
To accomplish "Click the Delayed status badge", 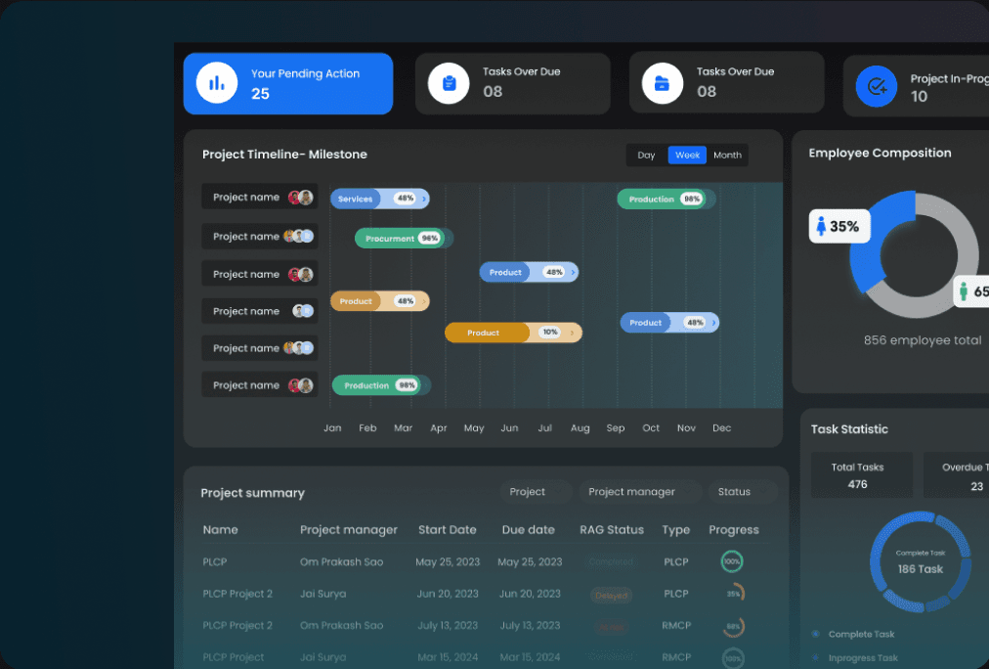I will click(611, 595).
